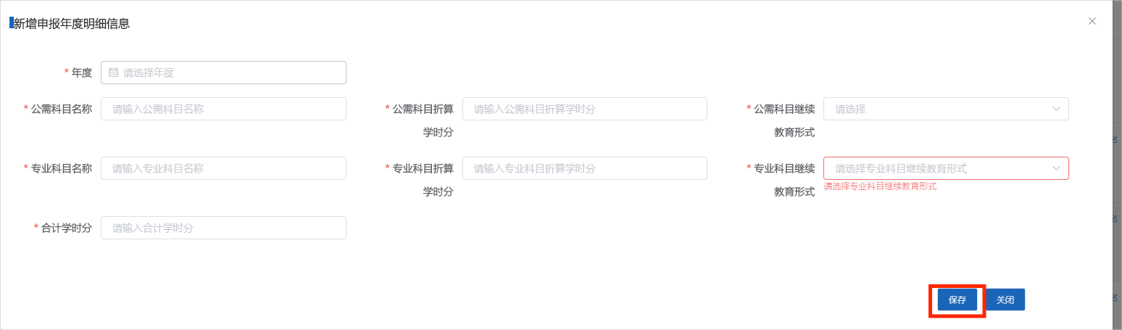Click chevron arrow of 专业科目继续教育形式 select
Viewport: 1122px width, 330px height.
tap(1056, 168)
